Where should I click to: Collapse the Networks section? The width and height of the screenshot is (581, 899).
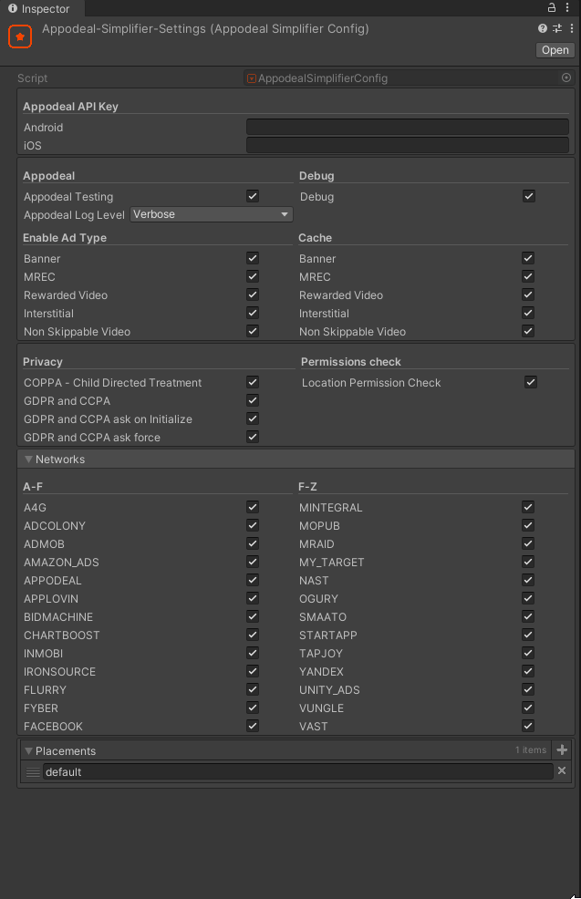click(x=29, y=460)
